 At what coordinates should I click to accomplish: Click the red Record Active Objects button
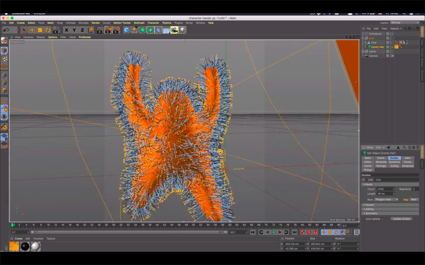303,232
